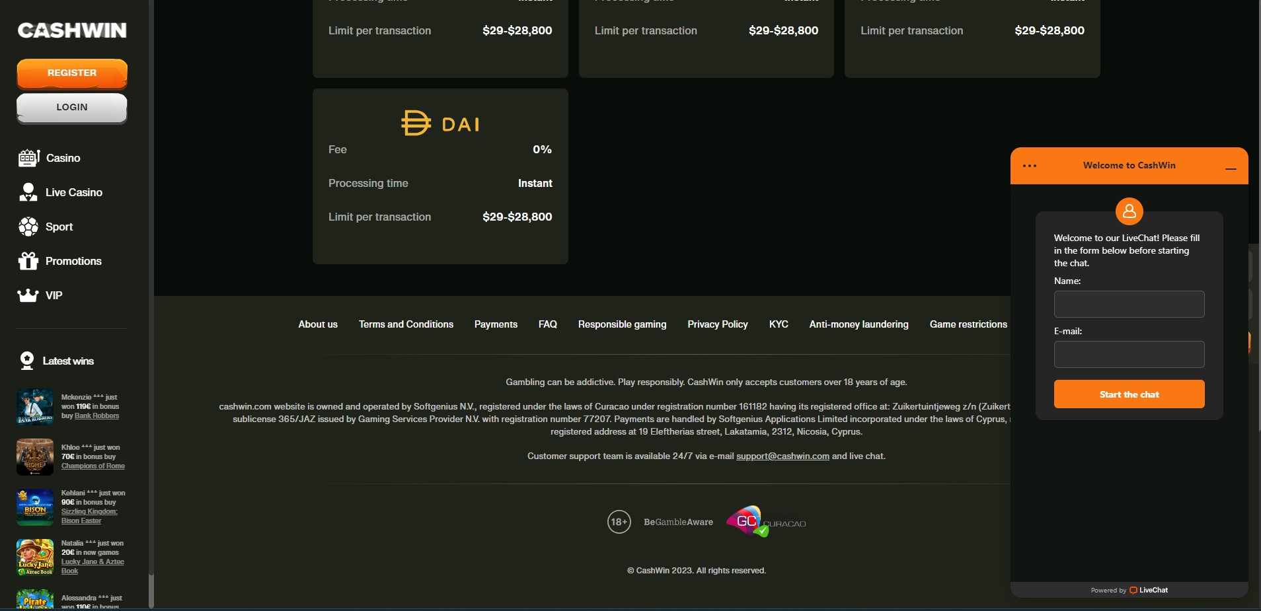Viewport: 1261px width, 611px height.
Task: Click the 18+ age badge icon
Action: 619,522
